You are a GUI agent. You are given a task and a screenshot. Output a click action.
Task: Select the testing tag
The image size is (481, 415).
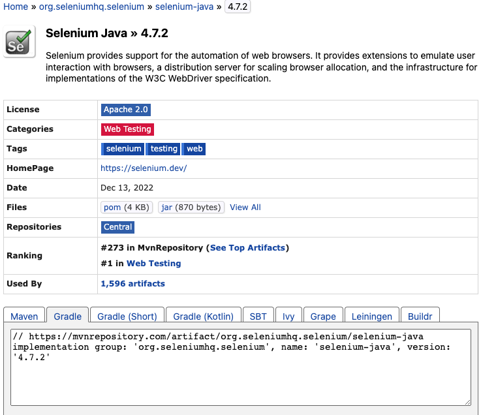(x=163, y=149)
